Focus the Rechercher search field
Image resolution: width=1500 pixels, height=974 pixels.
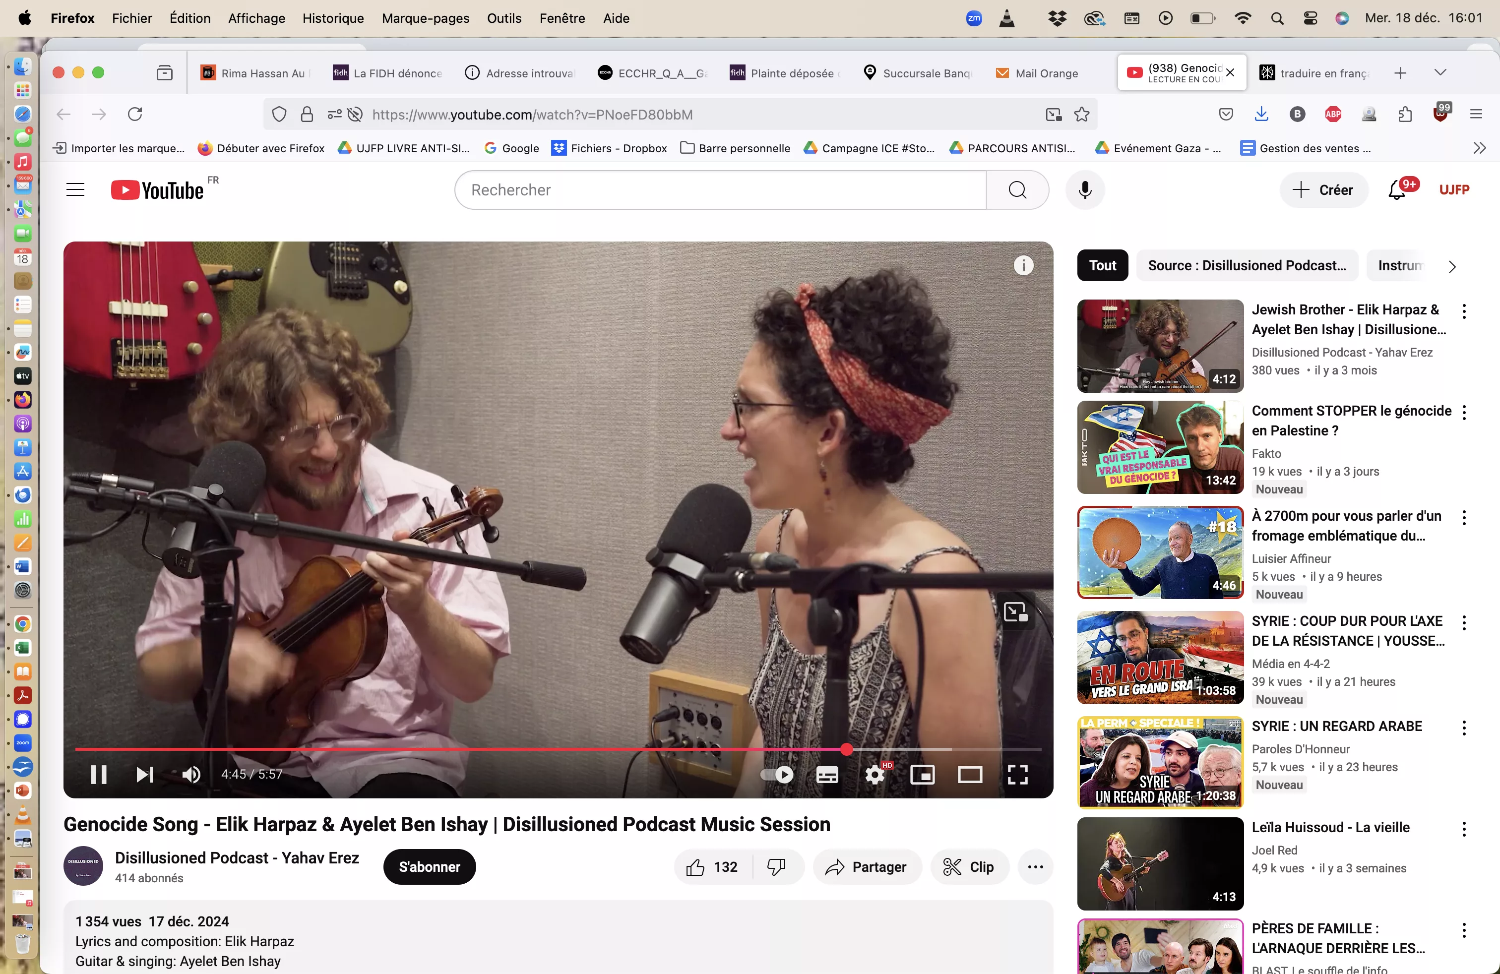720,189
